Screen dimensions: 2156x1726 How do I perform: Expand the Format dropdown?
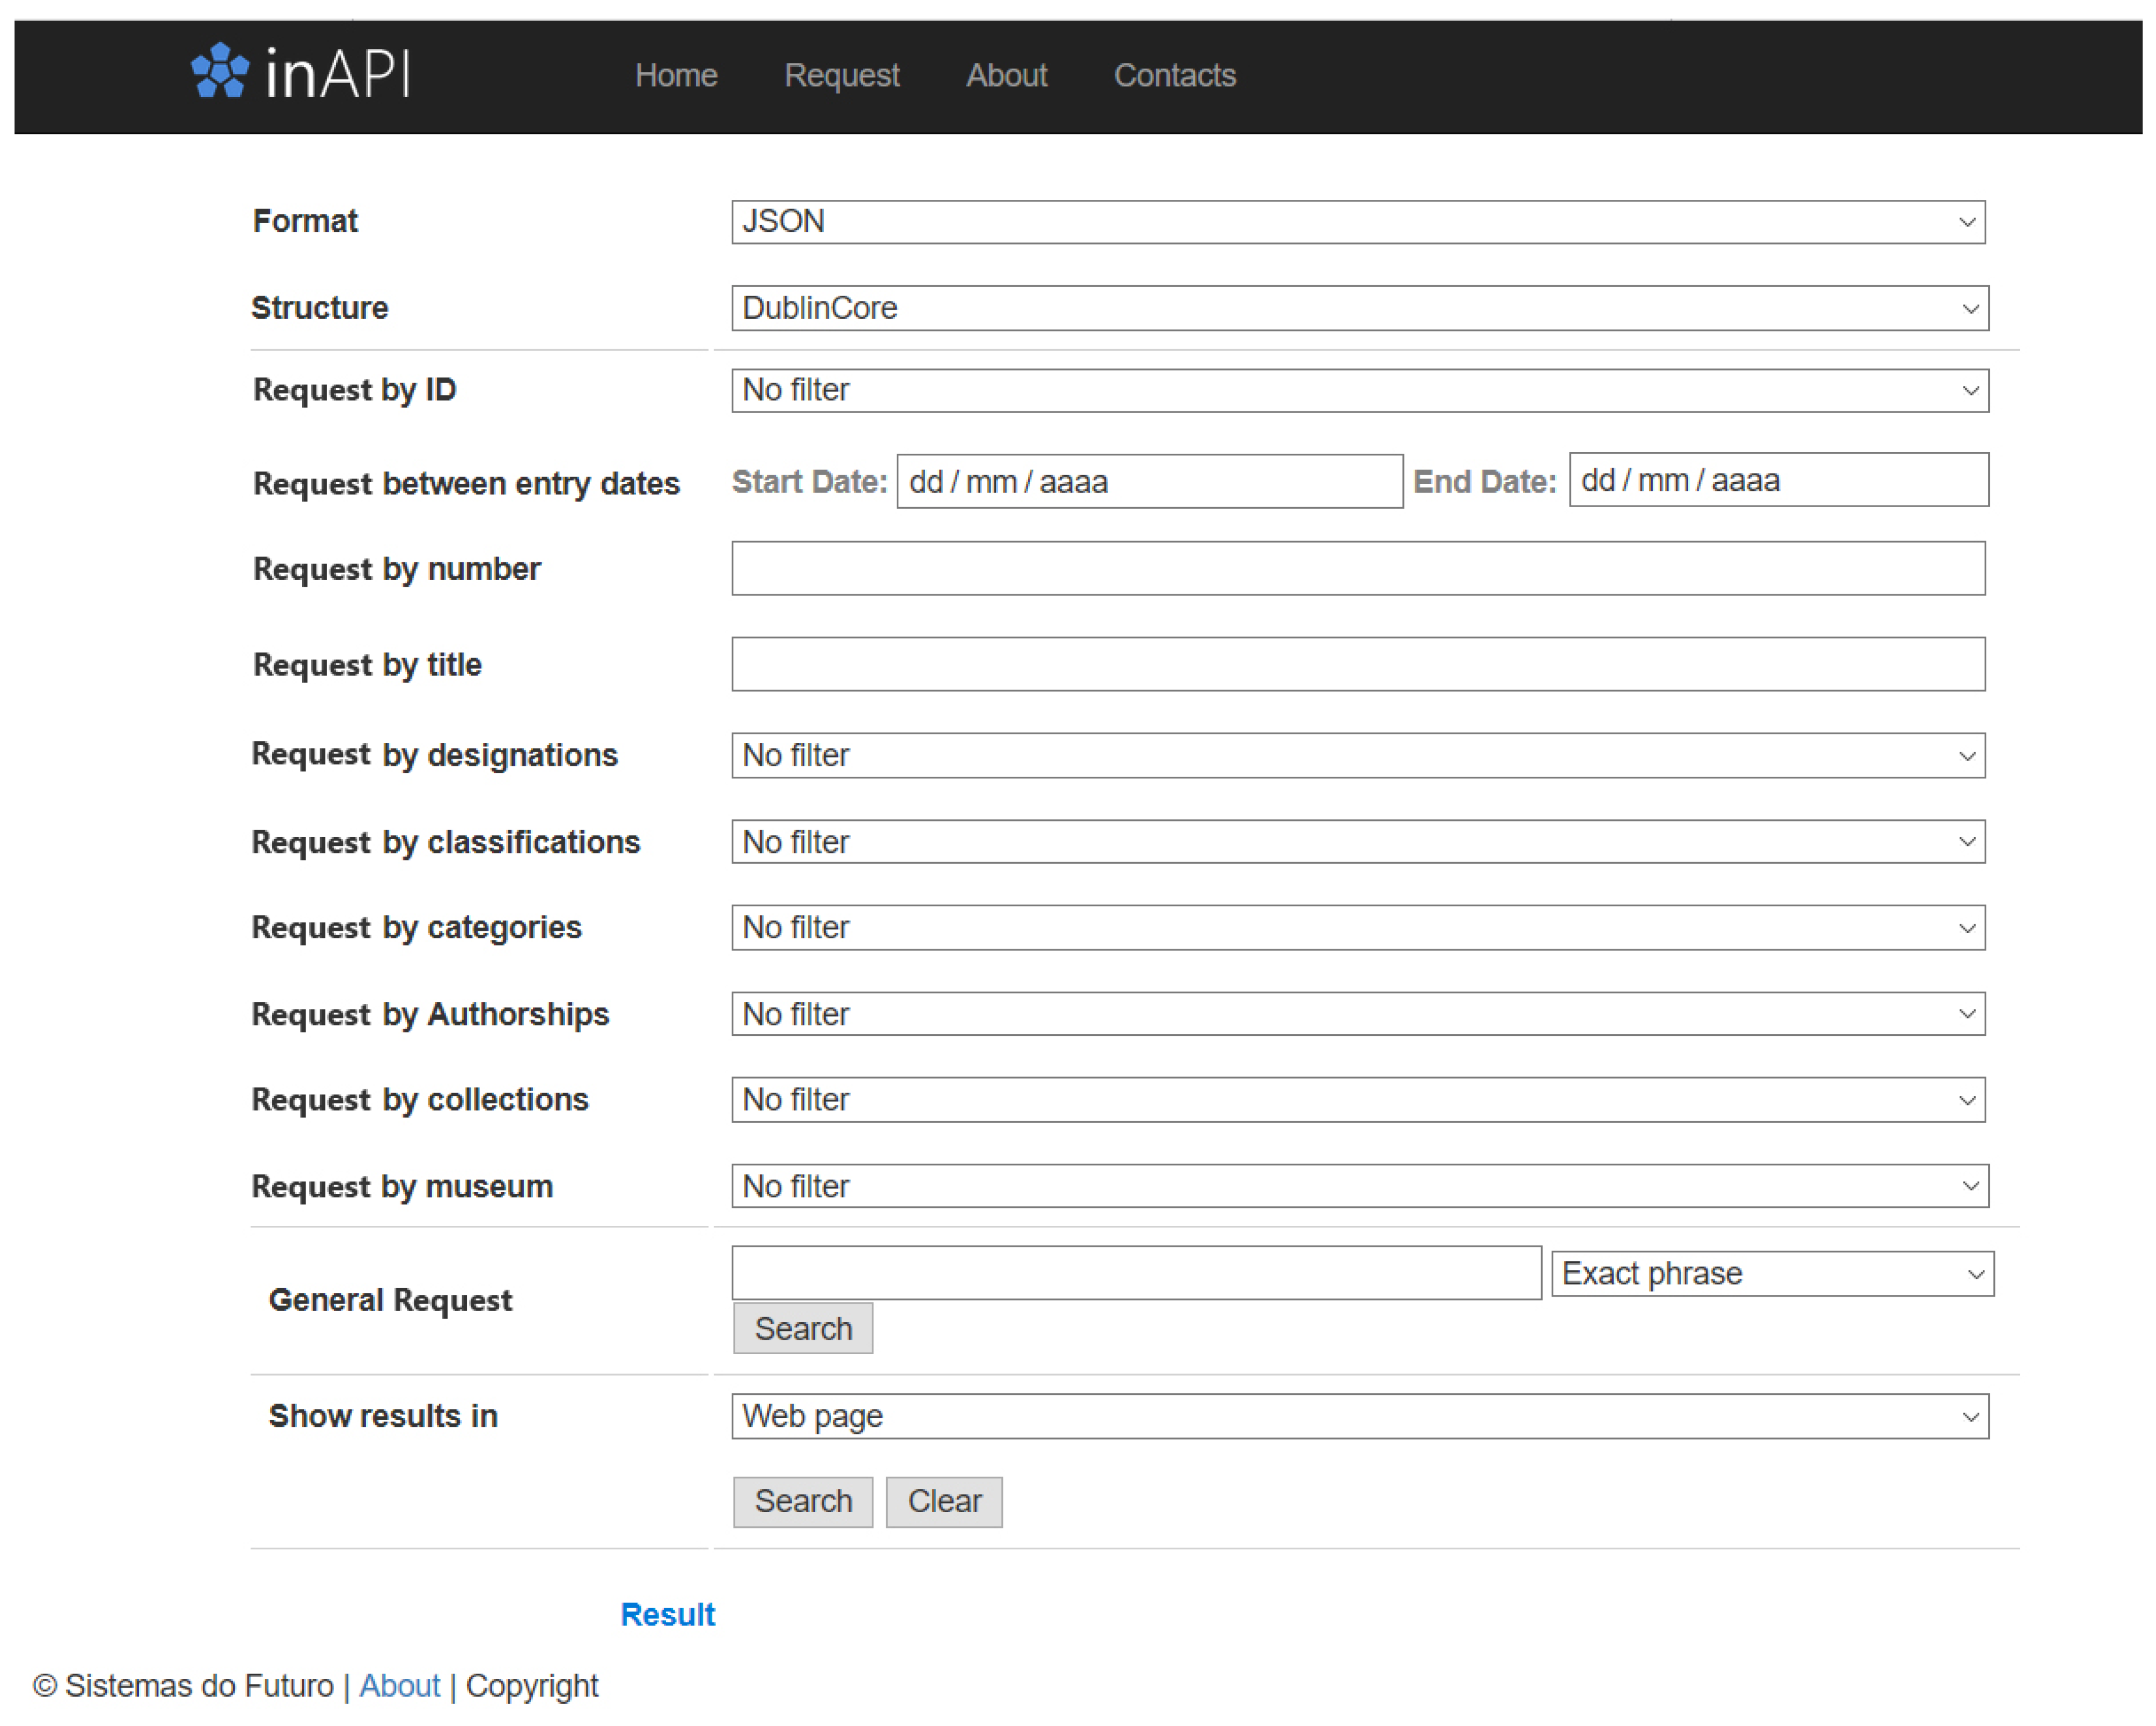click(1357, 221)
